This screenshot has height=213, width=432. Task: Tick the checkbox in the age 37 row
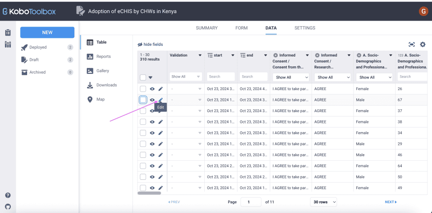click(143, 111)
